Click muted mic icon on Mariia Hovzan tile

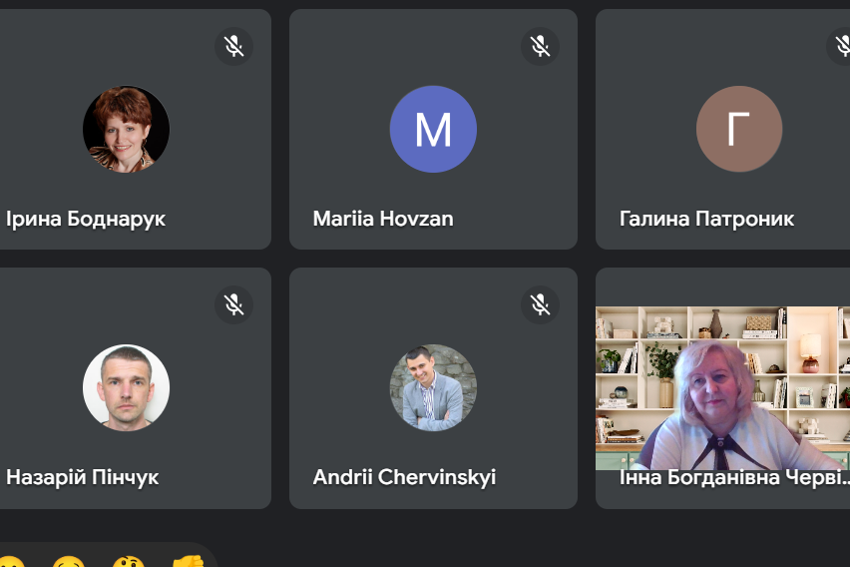click(540, 46)
